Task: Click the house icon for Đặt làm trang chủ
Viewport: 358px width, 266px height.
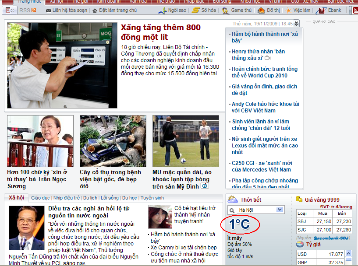Action: pyautogui.click(x=95, y=10)
